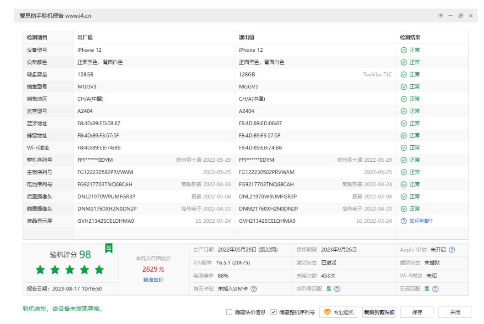Image resolution: width=484 pixels, height=324 pixels.
Task: Click the green check icon for 销售型号
Action: (403, 87)
